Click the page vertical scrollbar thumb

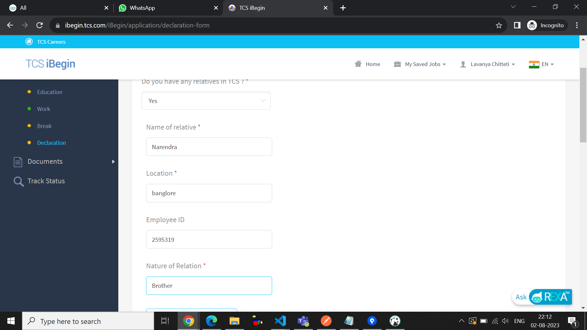(583, 105)
